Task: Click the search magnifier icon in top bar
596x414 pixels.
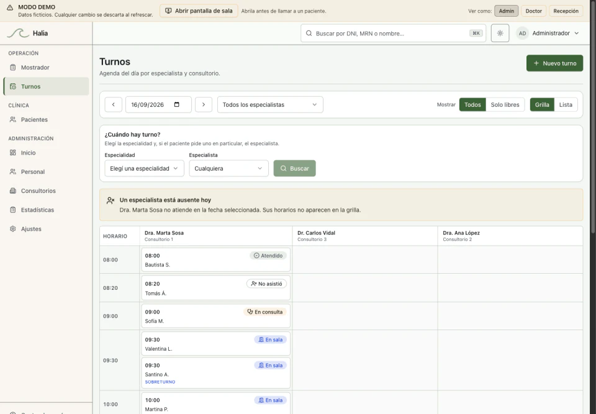Action: pos(309,33)
